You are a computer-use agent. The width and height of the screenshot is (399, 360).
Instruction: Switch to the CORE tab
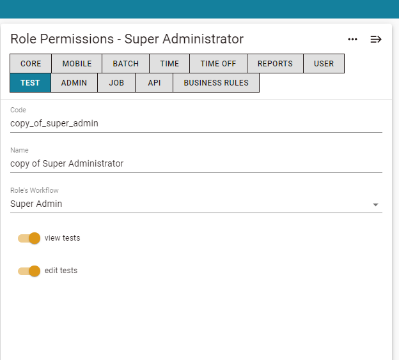click(31, 64)
